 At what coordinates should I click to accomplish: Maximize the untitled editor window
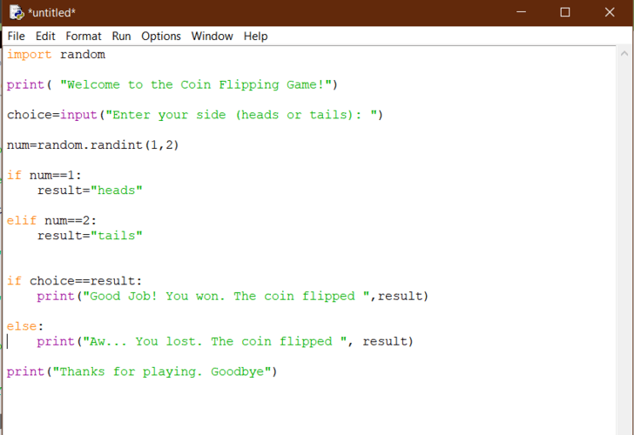tap(565, 12)
